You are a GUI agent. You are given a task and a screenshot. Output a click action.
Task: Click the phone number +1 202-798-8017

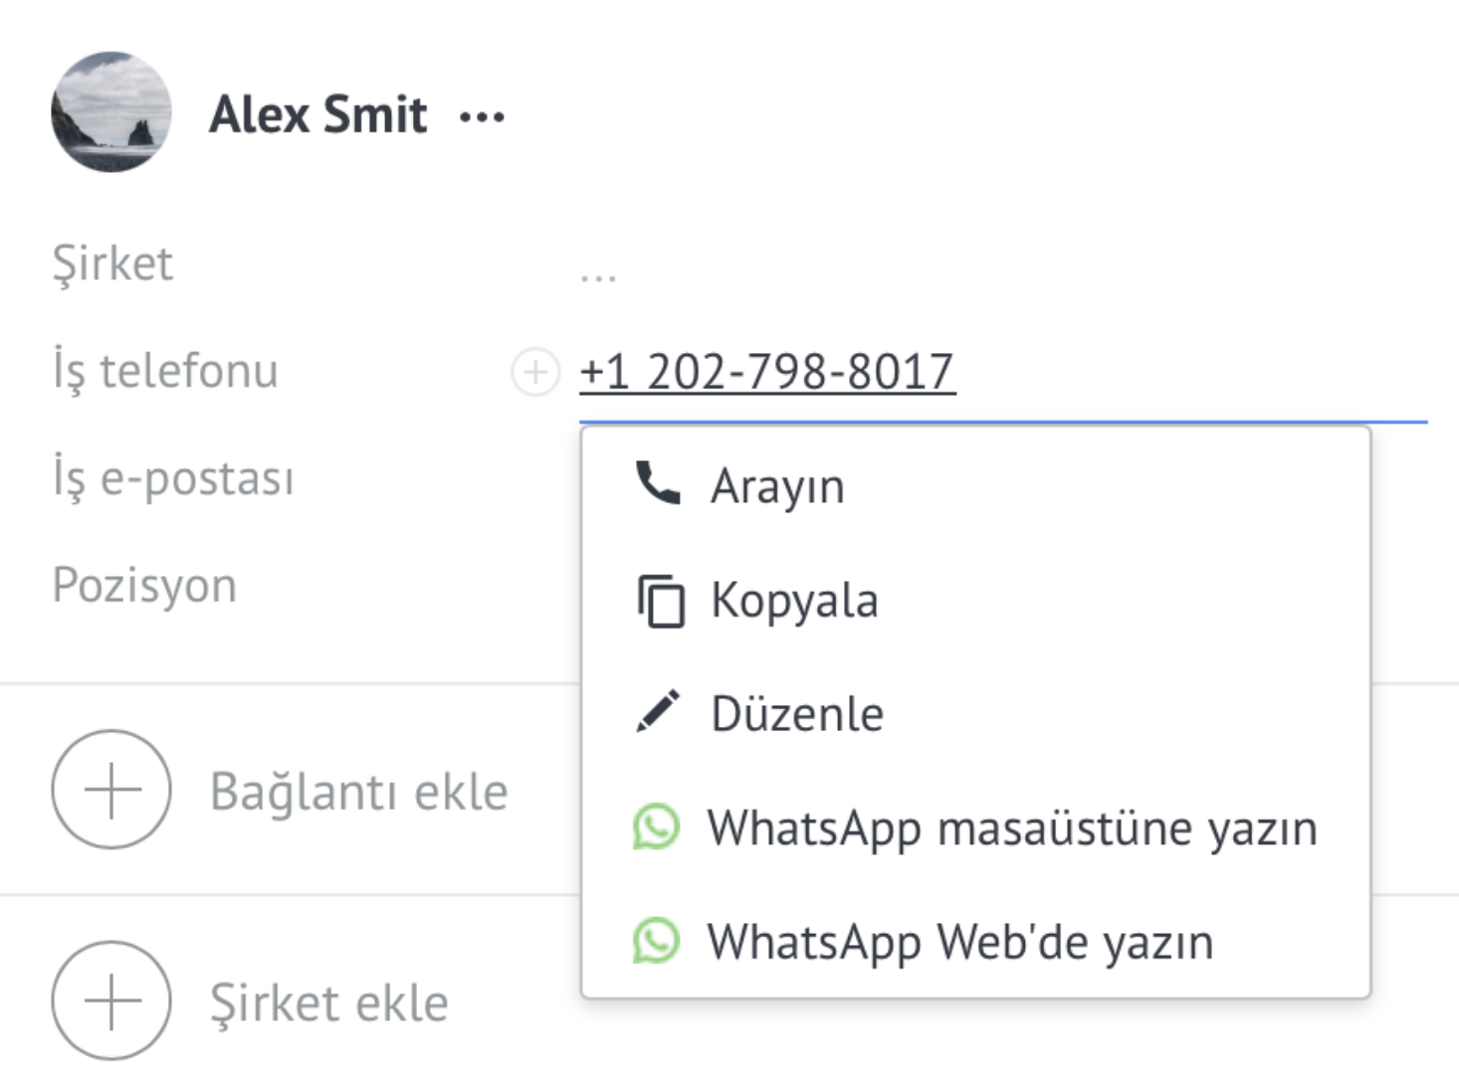(767, 372)
